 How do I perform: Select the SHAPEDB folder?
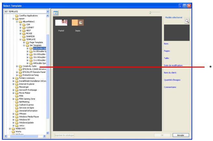click(x=30, y=36)
